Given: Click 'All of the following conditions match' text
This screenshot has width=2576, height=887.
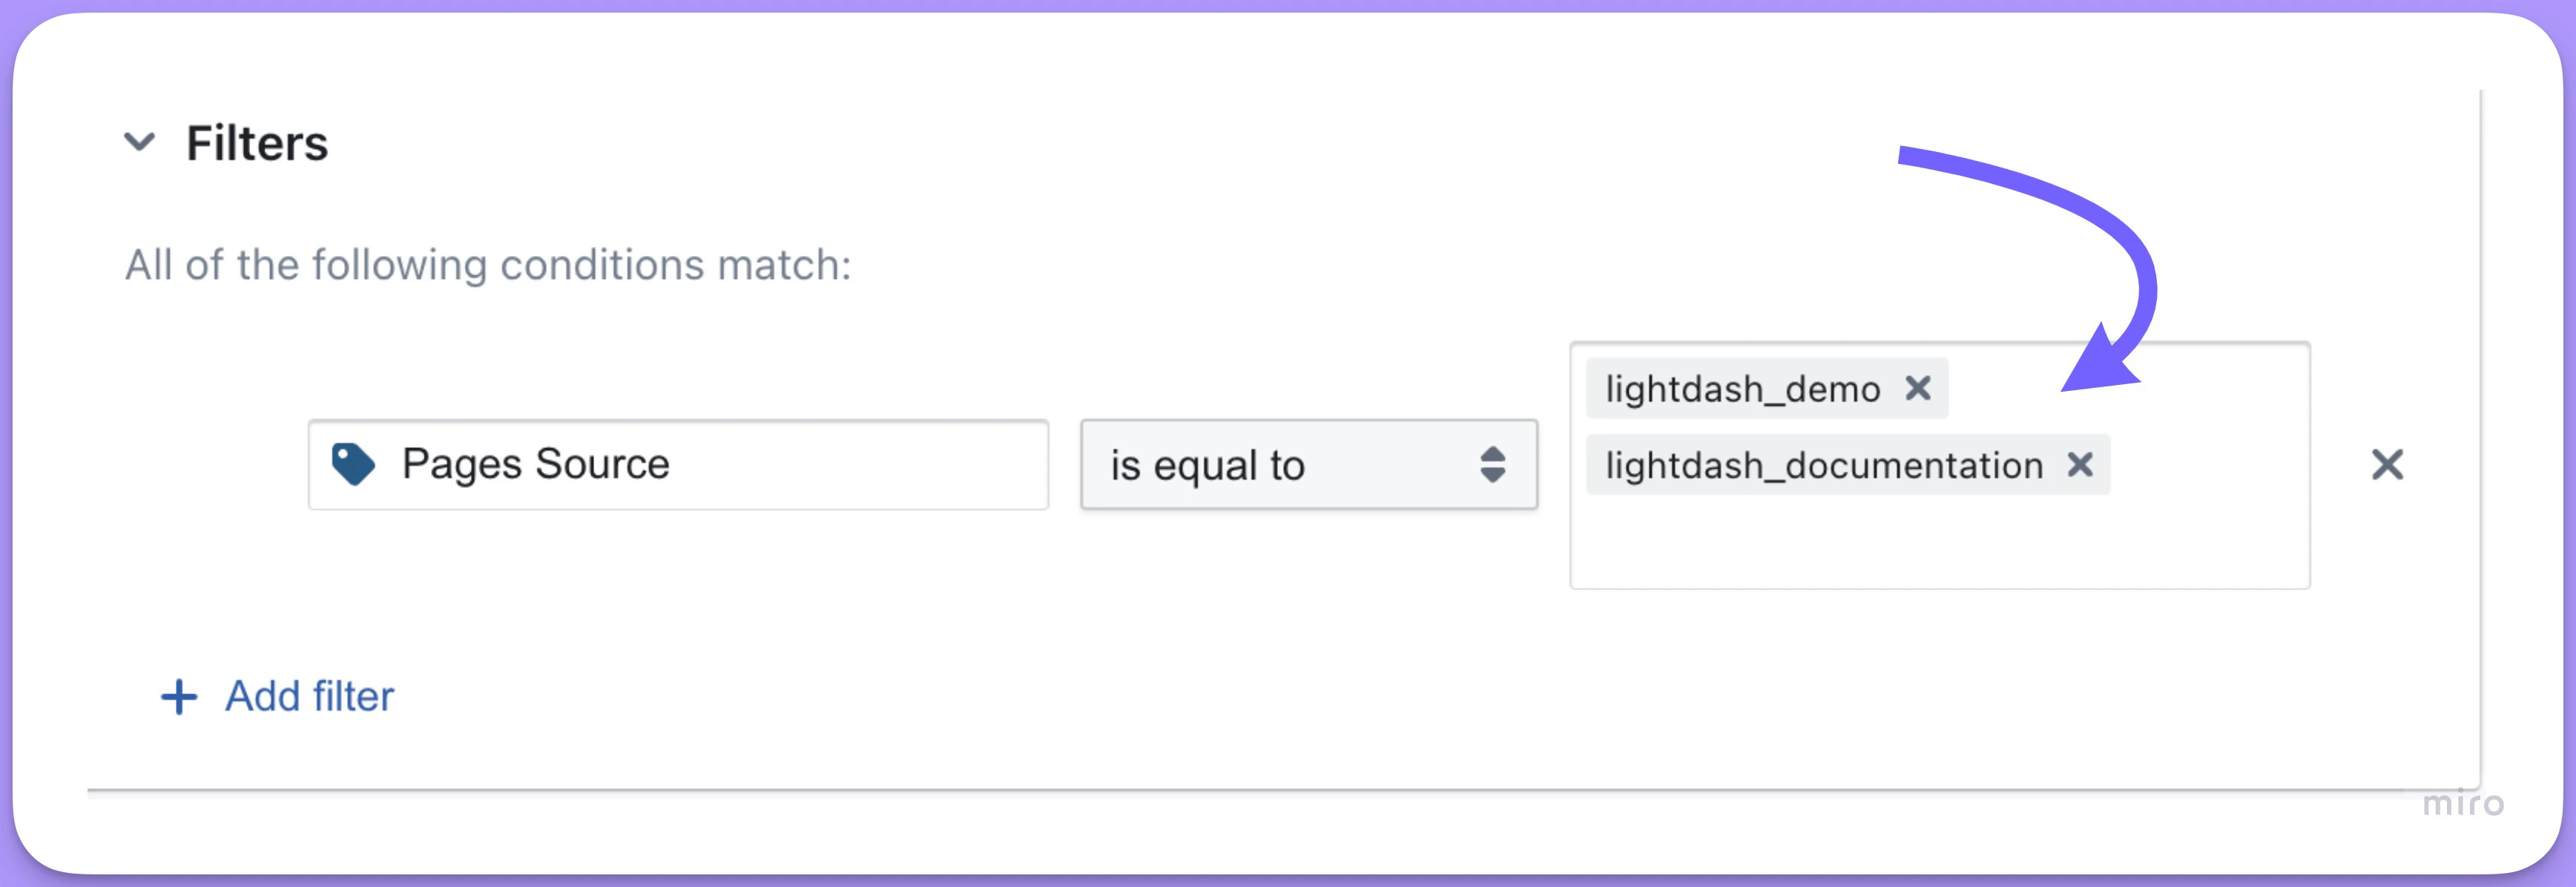Looking at the screenshot, I should pos(488,265).
